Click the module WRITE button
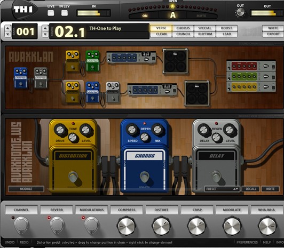This screenshot has height=248, width=284. 270,189
